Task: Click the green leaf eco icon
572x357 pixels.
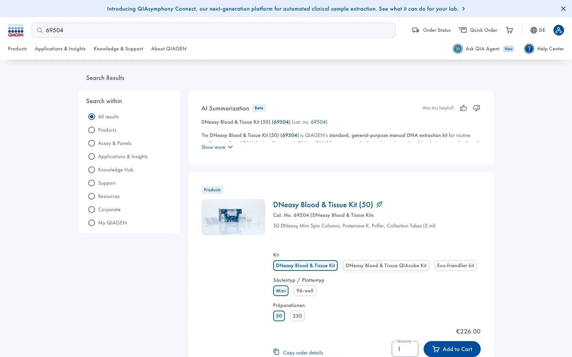Action: click(x=379, y=205)
